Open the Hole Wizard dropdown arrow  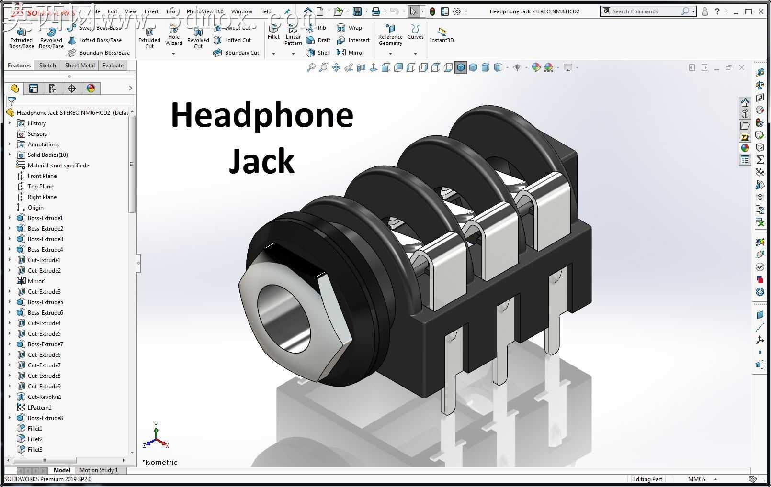173,54
